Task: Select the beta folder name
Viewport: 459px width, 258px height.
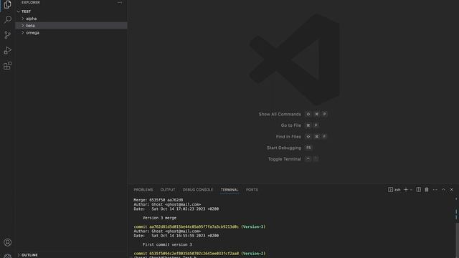Action: pos(30,26)
